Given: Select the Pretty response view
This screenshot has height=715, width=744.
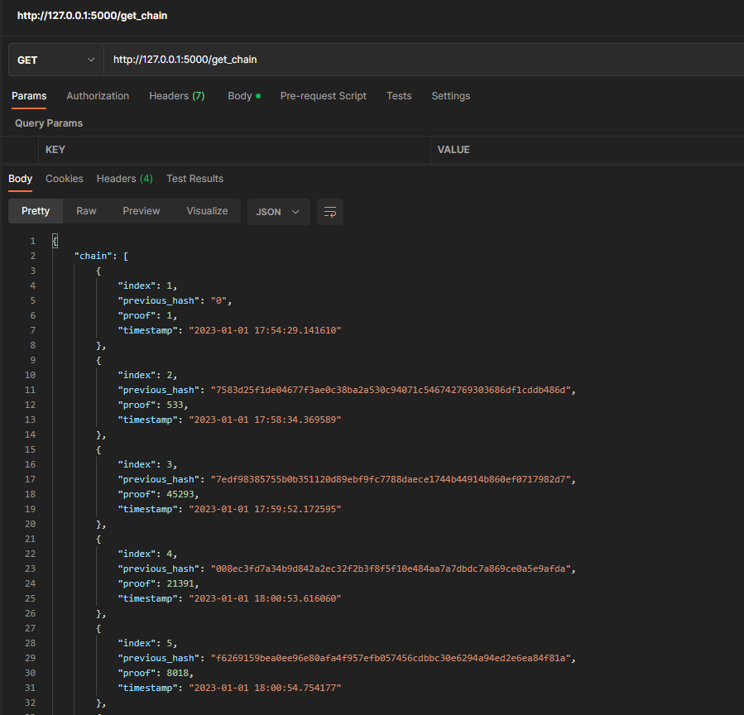Looking at the screenshot, I should point(35,211).
